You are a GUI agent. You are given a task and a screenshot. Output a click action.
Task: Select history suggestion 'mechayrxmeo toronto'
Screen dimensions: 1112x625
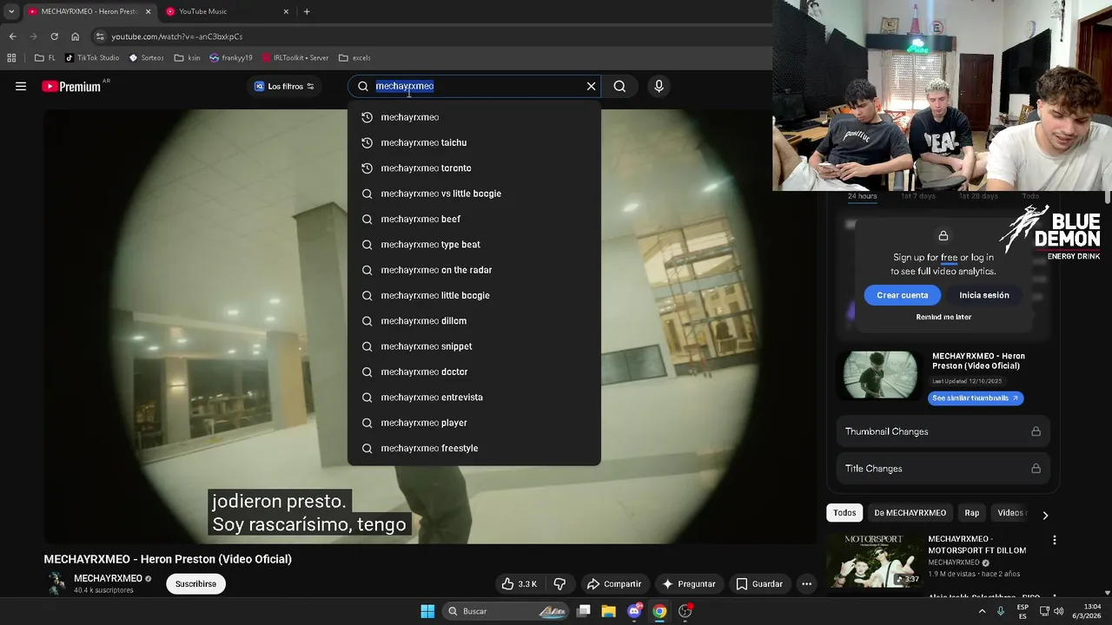[473, 168]
